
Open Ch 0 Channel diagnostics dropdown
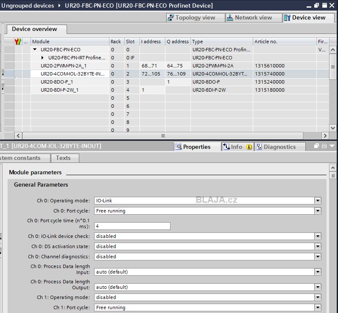point(318,257)
